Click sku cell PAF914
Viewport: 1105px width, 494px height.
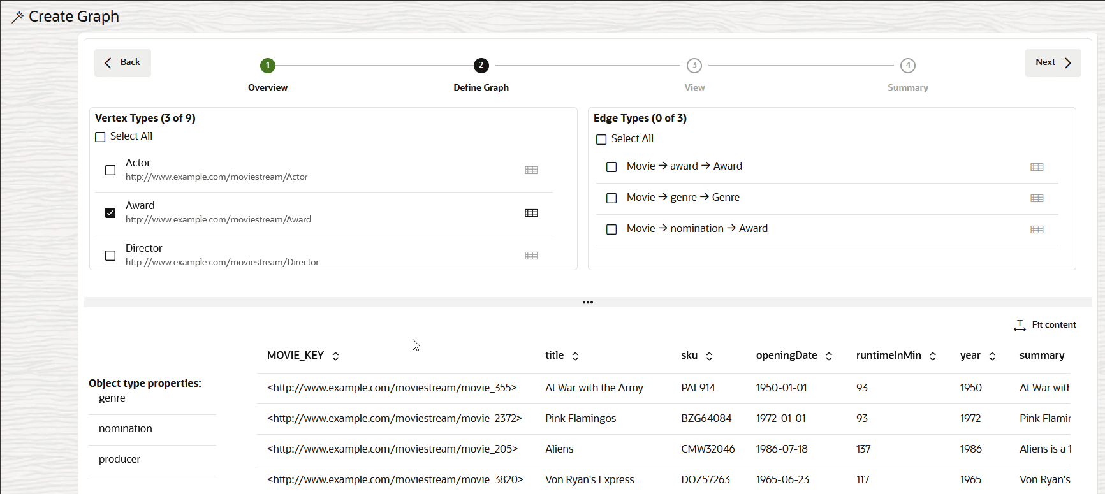click(698, 388)
